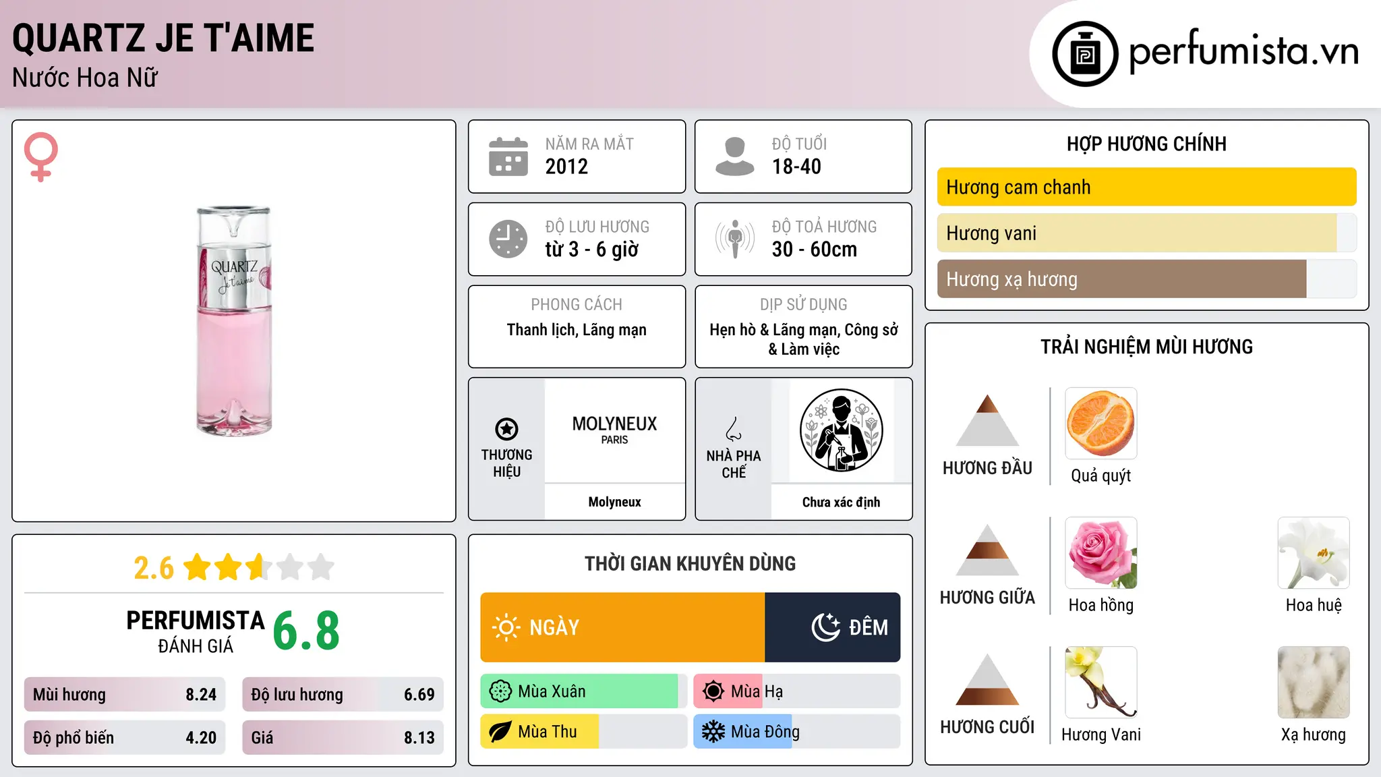The image size is (1381, 777).
Task: Click the person icon beside Độ tuổi
Action: tap(735, 156)
